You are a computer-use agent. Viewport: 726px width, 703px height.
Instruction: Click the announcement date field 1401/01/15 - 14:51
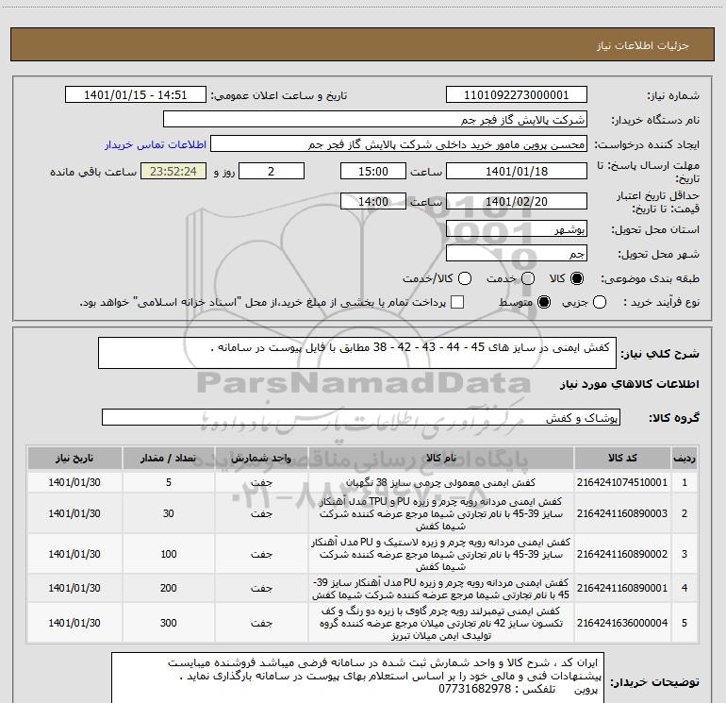click(x=135, y=95)
